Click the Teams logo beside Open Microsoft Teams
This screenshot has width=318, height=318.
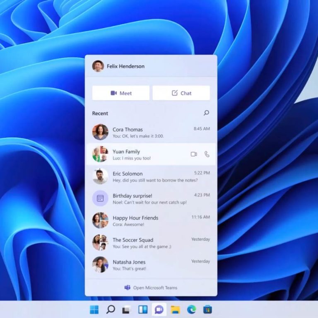tap(127, 288)
